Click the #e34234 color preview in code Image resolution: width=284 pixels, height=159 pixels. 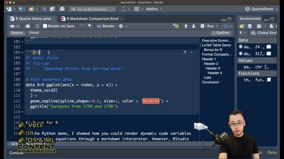151,101
